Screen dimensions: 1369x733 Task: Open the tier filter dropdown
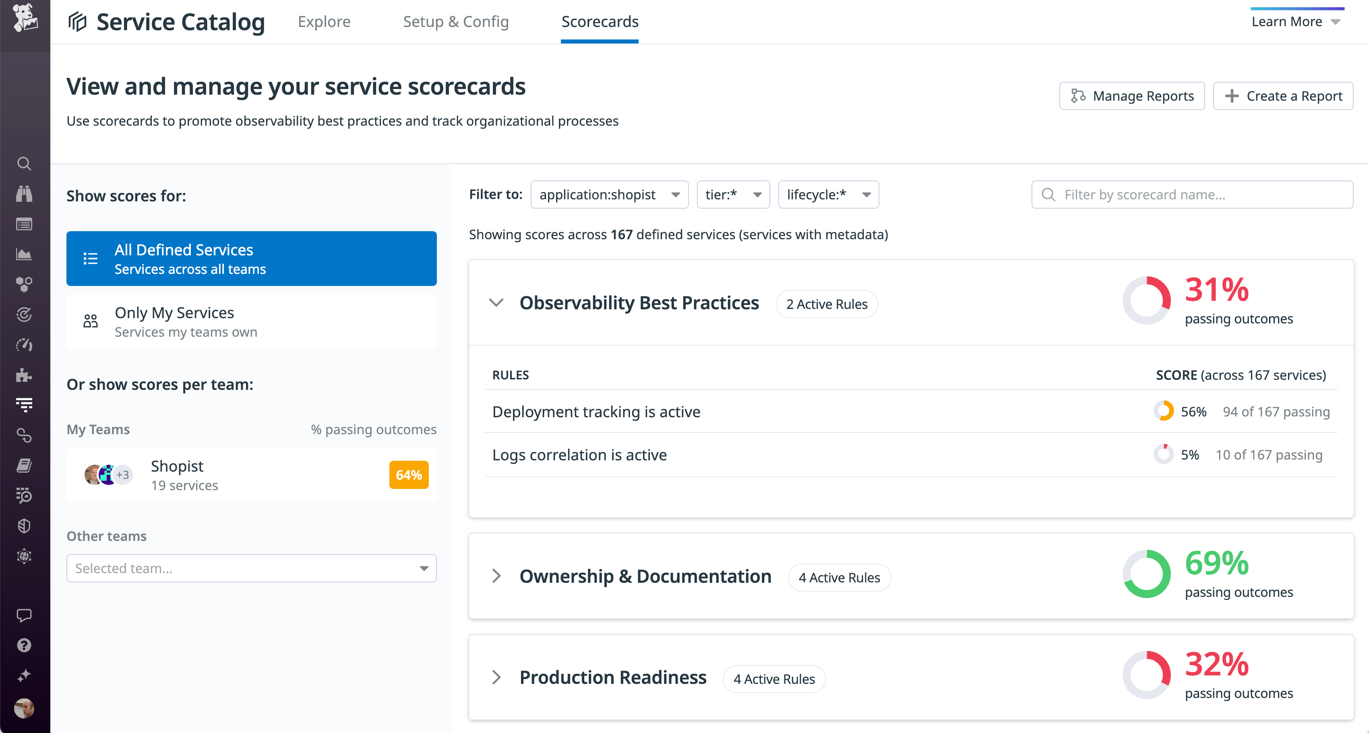tap(733, 195)
